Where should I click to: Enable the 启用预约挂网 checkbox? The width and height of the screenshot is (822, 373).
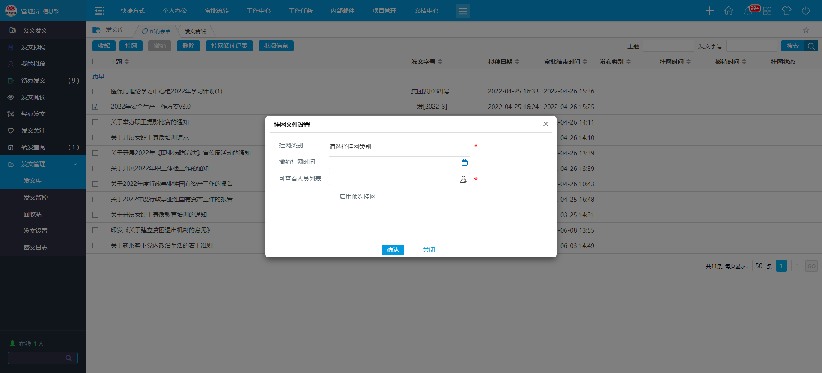tap(331, 197)
